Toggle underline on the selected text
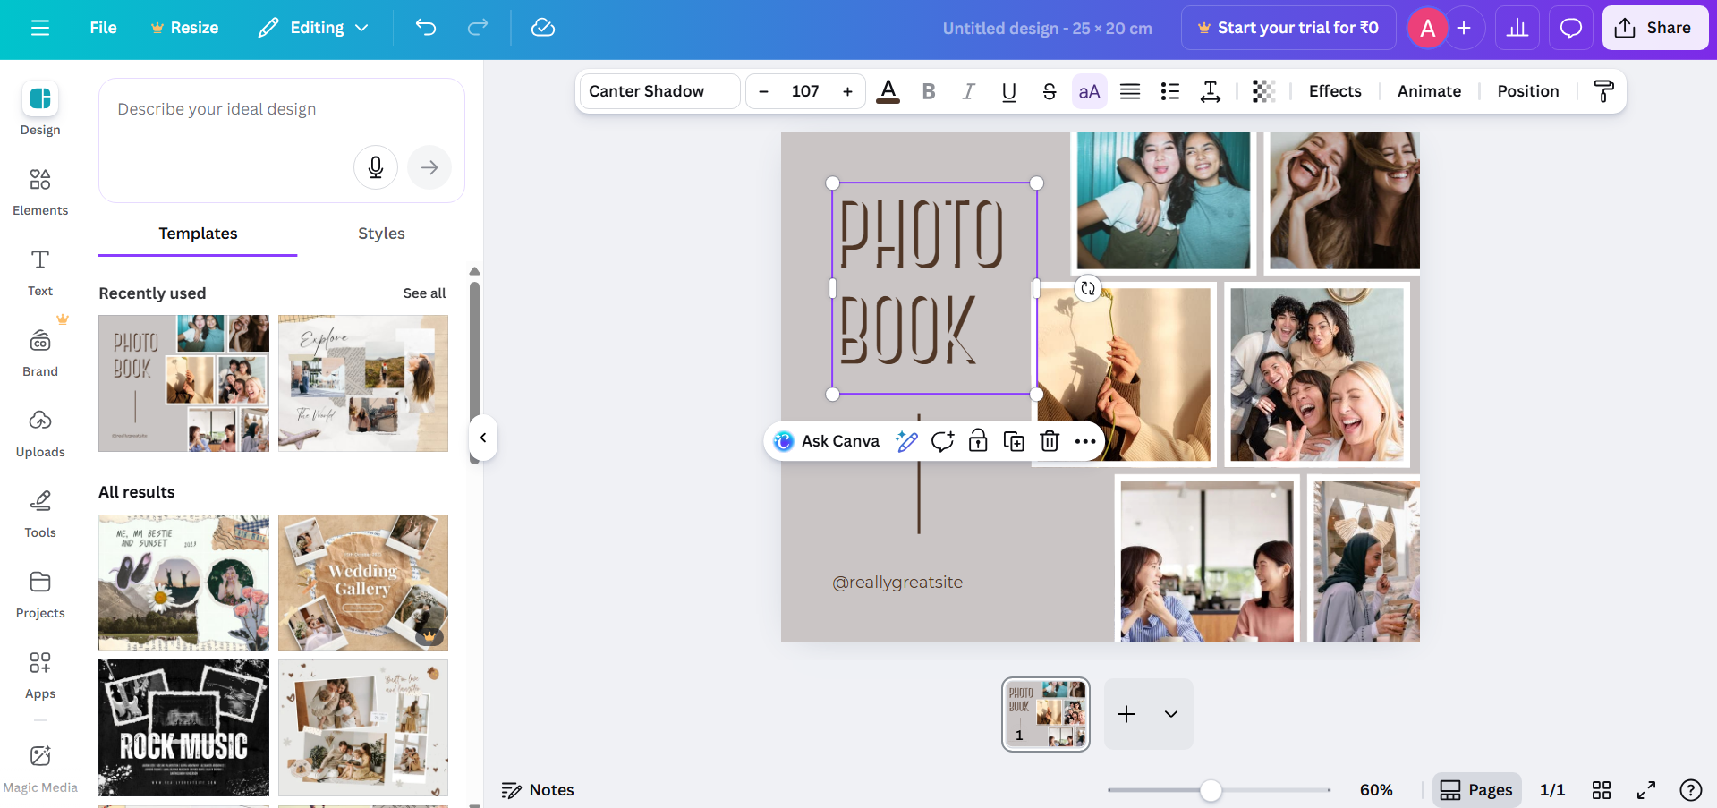Screen dimensions: 1717x808 point(1008,90)
